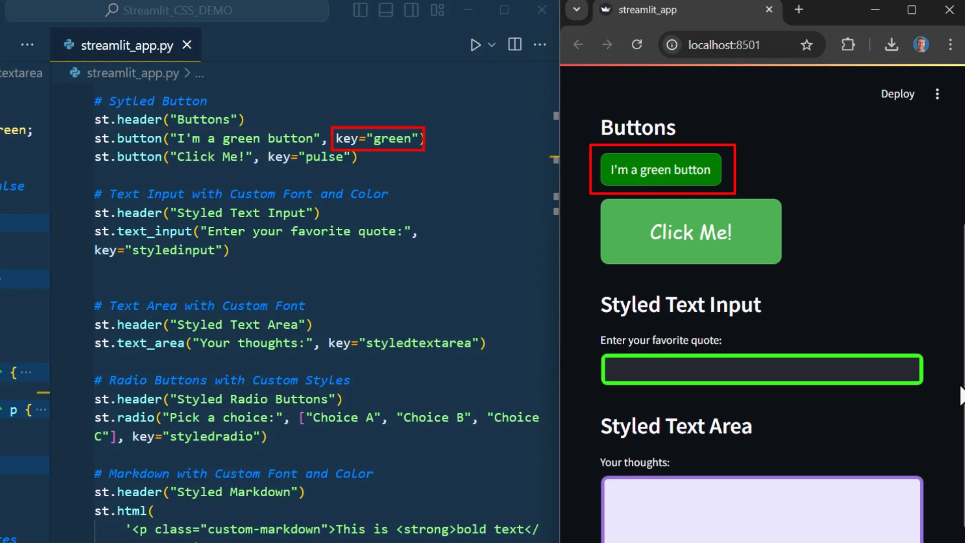Screen dimensions: 965x543
Task: Open a new browser tab
Action: click(x=799, y=10)
